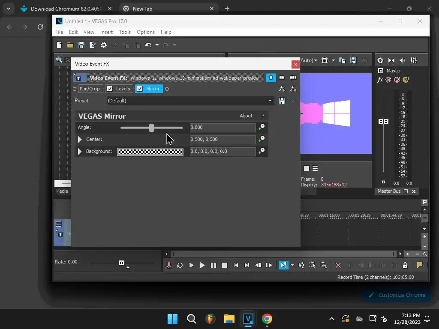Image resolution: width=439 pixels, height=329 pixels.
Task: Uncheck the Levels effect checkbox
Action: [110, 89]
